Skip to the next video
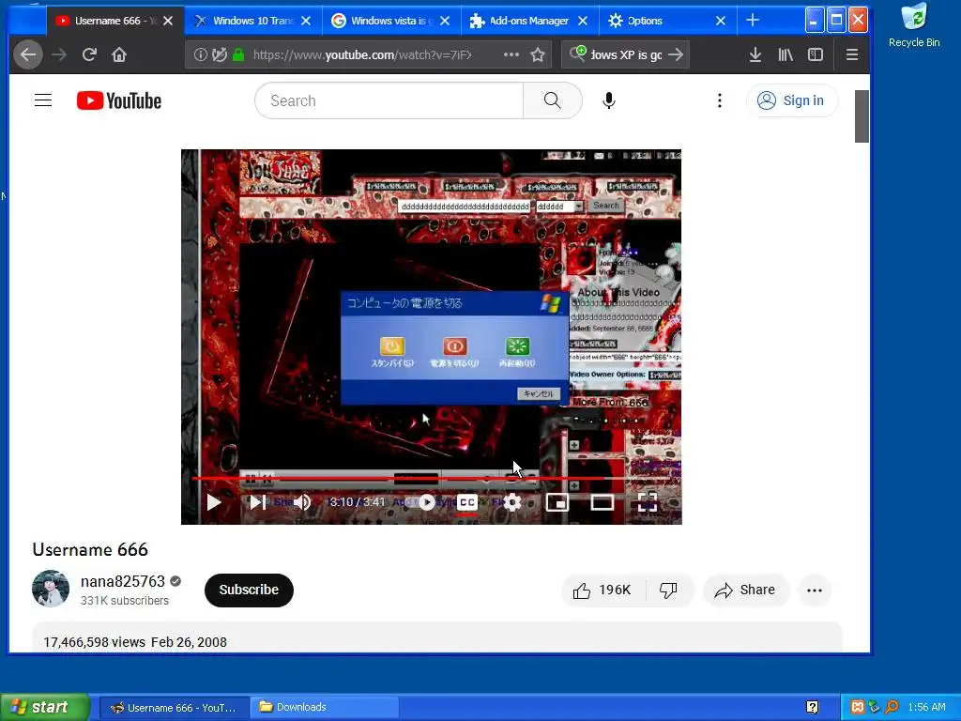 coord(258,503)
